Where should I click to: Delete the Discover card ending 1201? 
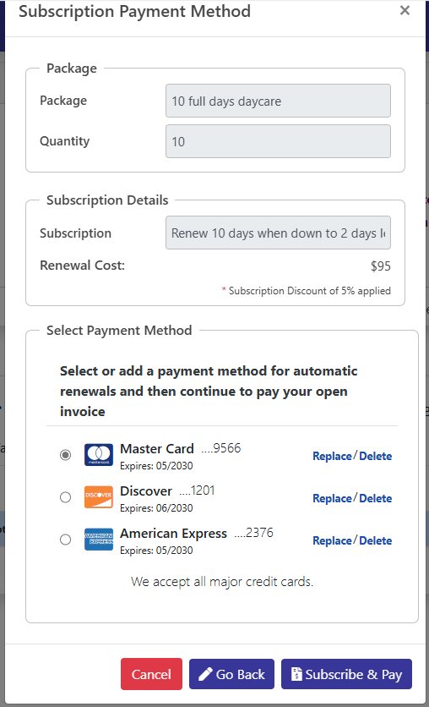[376, 498]
